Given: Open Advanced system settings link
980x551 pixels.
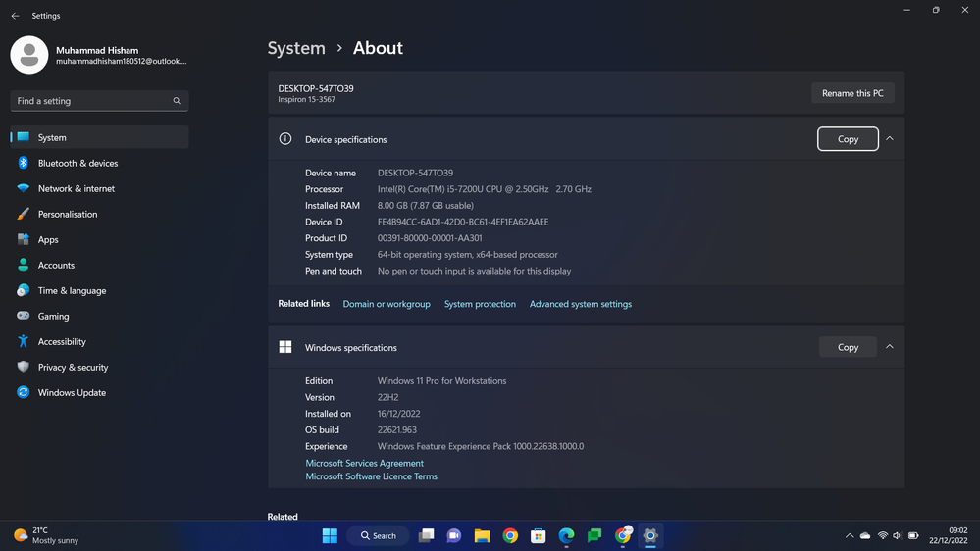Looking at the screenshot, I should [581, 304].
